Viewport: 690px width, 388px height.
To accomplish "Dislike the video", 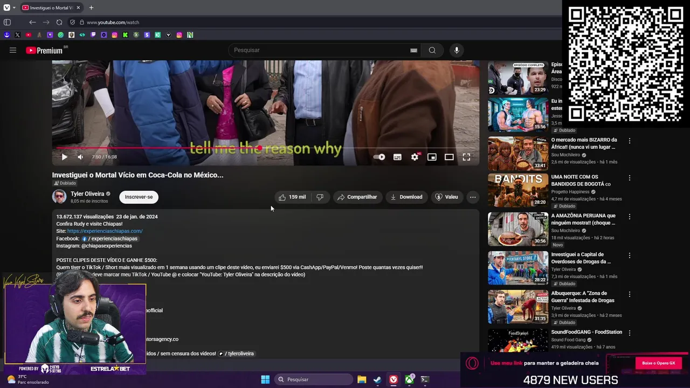I will point(320,197).
